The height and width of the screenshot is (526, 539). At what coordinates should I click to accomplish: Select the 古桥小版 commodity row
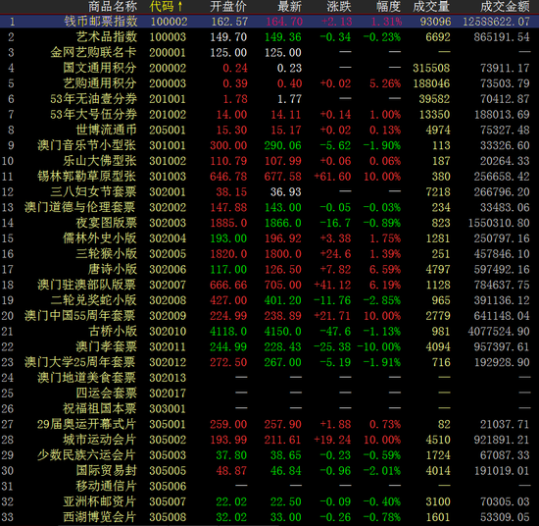[x=269, y=331]
